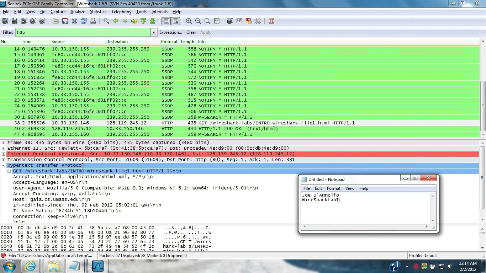This screenshot has width=486, height=273.
Task: Click the Wireshark taskbar button
Action: pyautogui.click(x=97, y=266)
